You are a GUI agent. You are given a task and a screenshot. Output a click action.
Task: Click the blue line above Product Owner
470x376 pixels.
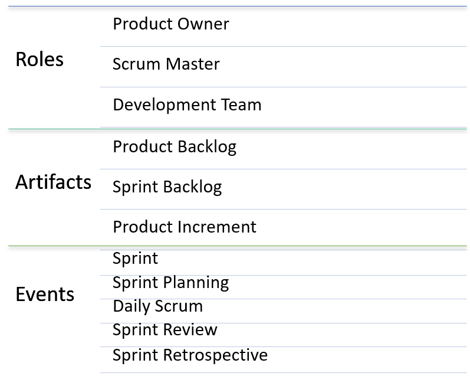point(236,6)
